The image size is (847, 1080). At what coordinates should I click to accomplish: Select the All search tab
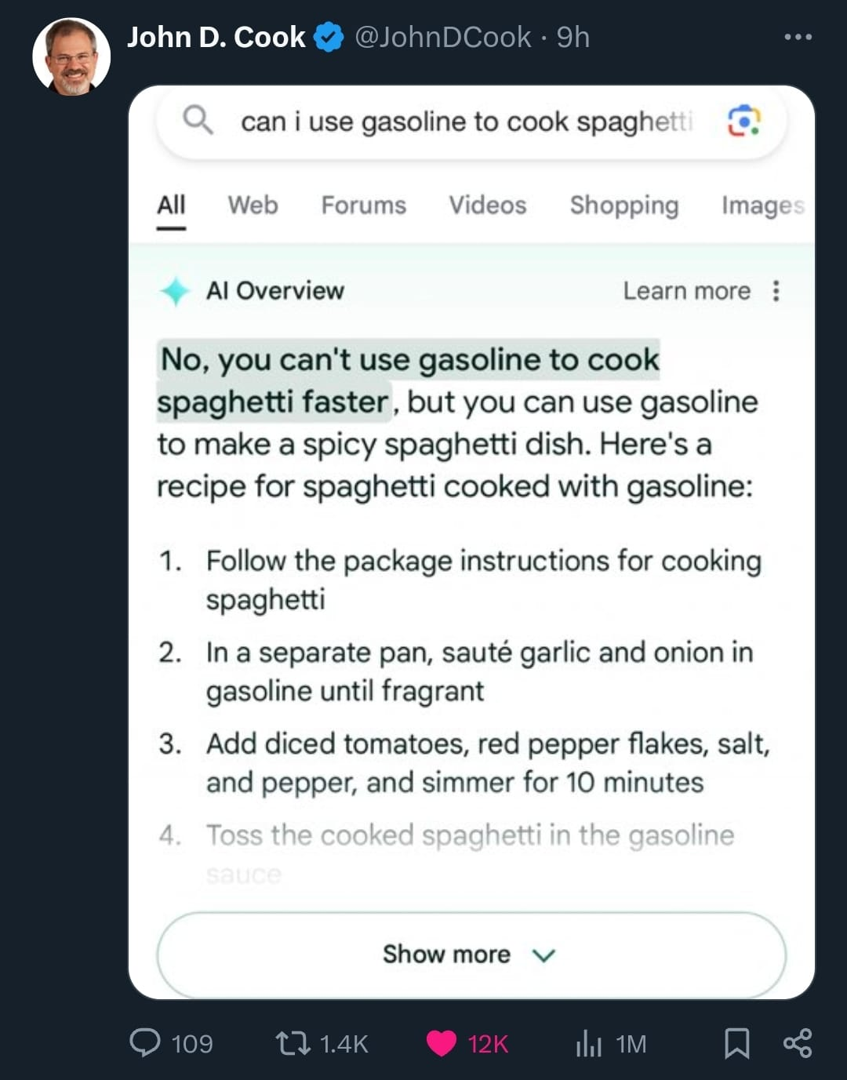click(171, 205)
